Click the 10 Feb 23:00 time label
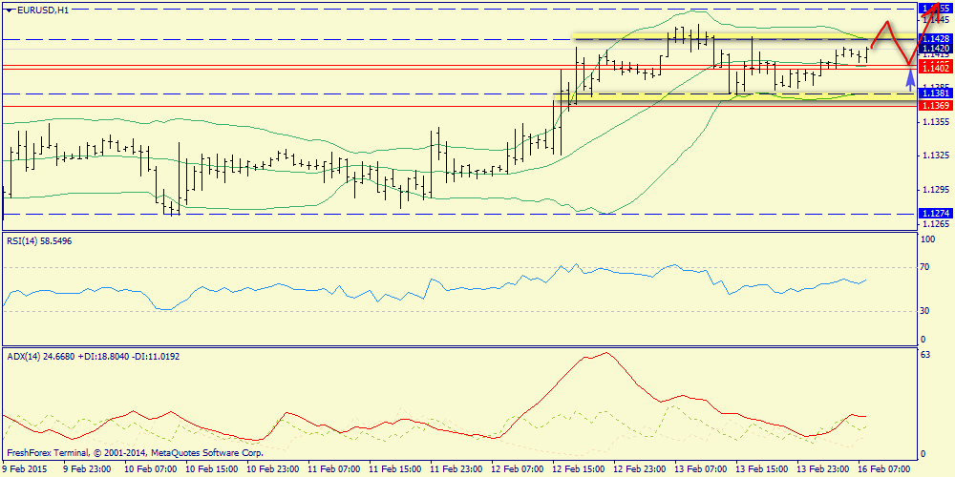This screenshot has height=477, width=955. (272, 469)
